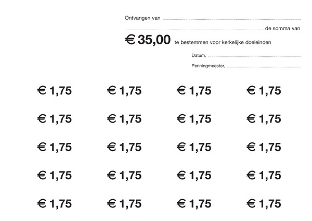Select the € 1,75 coupon in bottom row, last column
312x221 pixels.
pyautogui.click(x=264, y=204)
